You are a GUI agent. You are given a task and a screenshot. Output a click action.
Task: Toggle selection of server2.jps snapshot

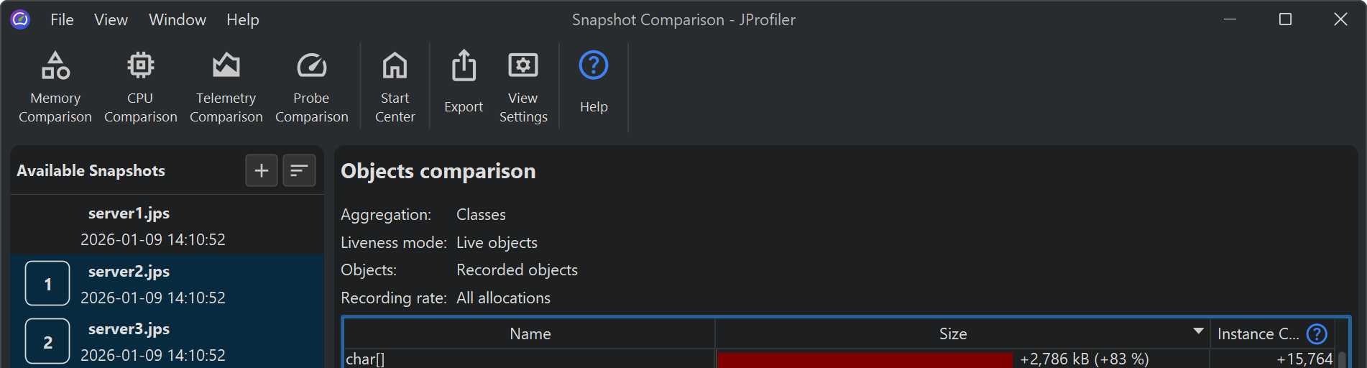click(x=47, y=284)
